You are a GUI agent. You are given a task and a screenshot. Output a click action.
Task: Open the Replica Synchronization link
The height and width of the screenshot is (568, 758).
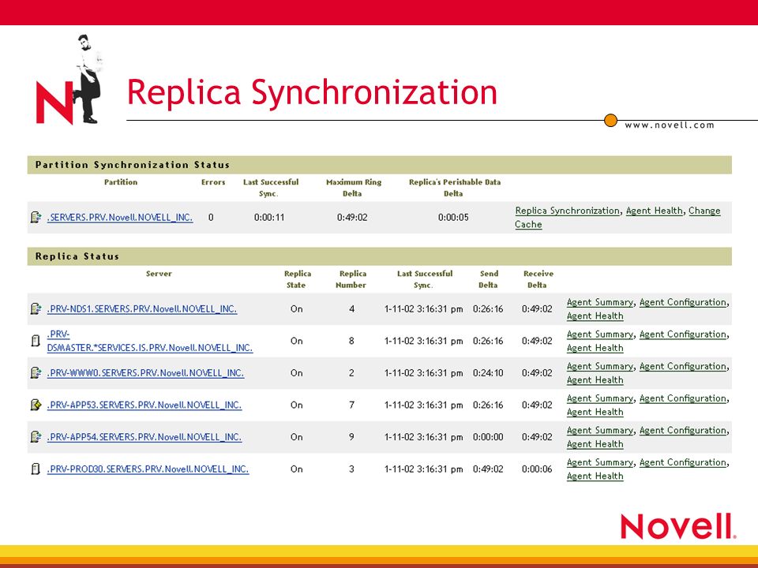tap(567, 211)
